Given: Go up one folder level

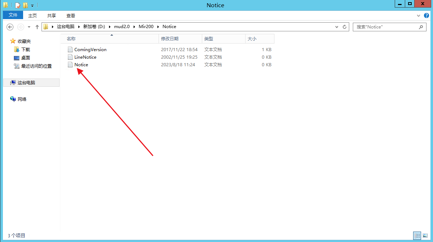Looking at the screenshot, I should [37, 27].
